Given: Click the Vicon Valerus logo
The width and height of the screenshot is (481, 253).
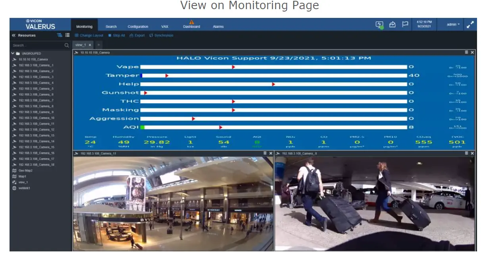Looking at the screenshot, I should [x=40, y=24].
